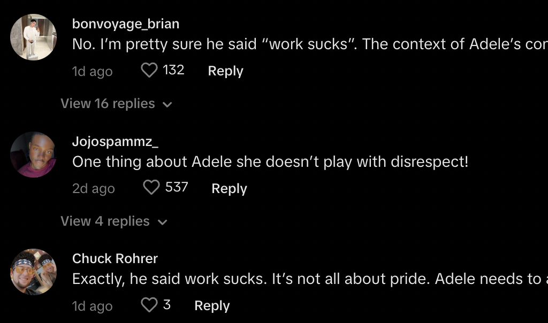Open the bonvoyage_brian username link

coord(126,24)
